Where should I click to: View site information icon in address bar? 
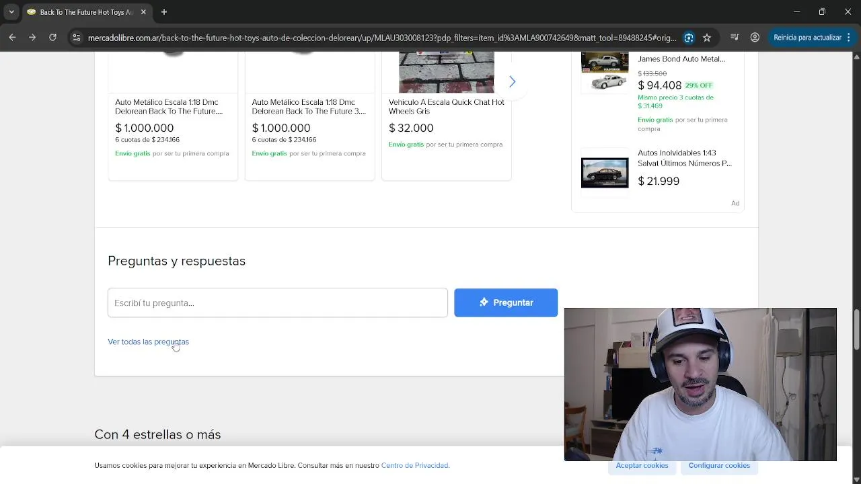pos(77,38)
